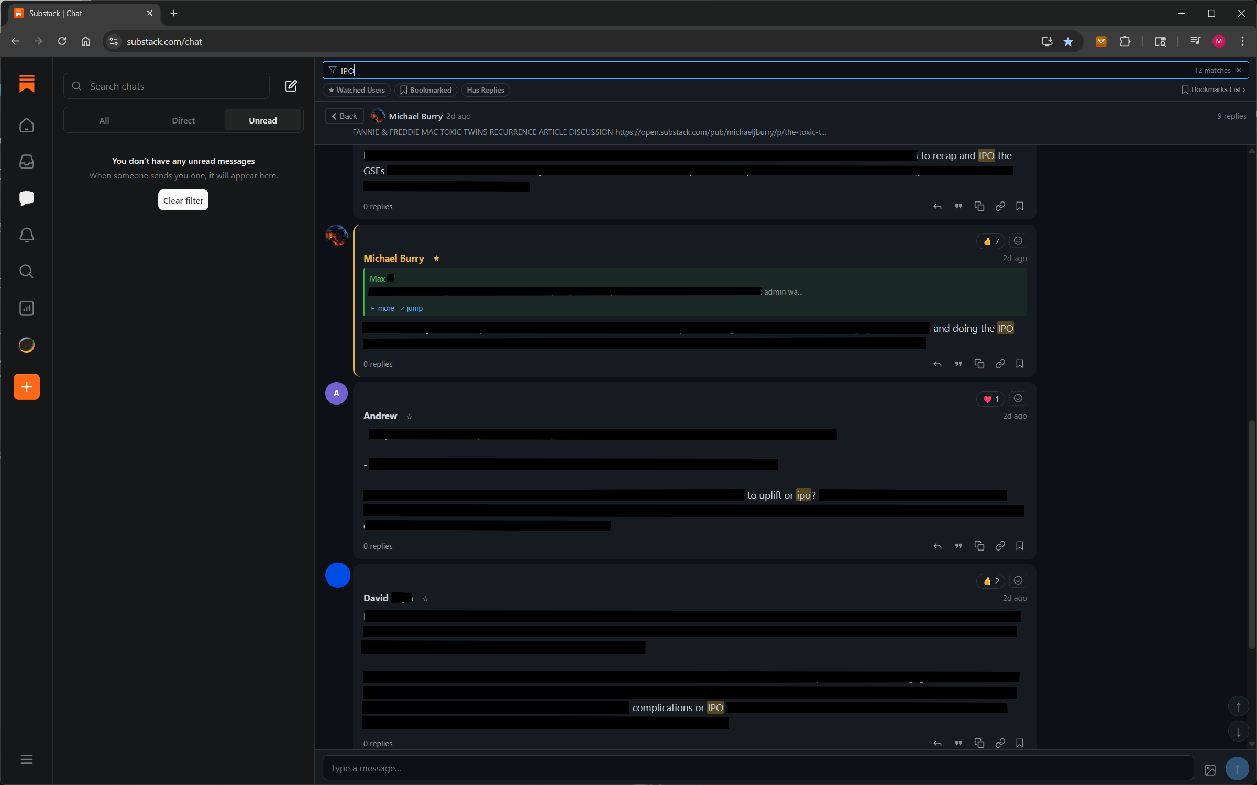Open the Inbox icon in the sidebar
The height and width of the screenshot is (785, 1257).
click(x=26, y=161)
